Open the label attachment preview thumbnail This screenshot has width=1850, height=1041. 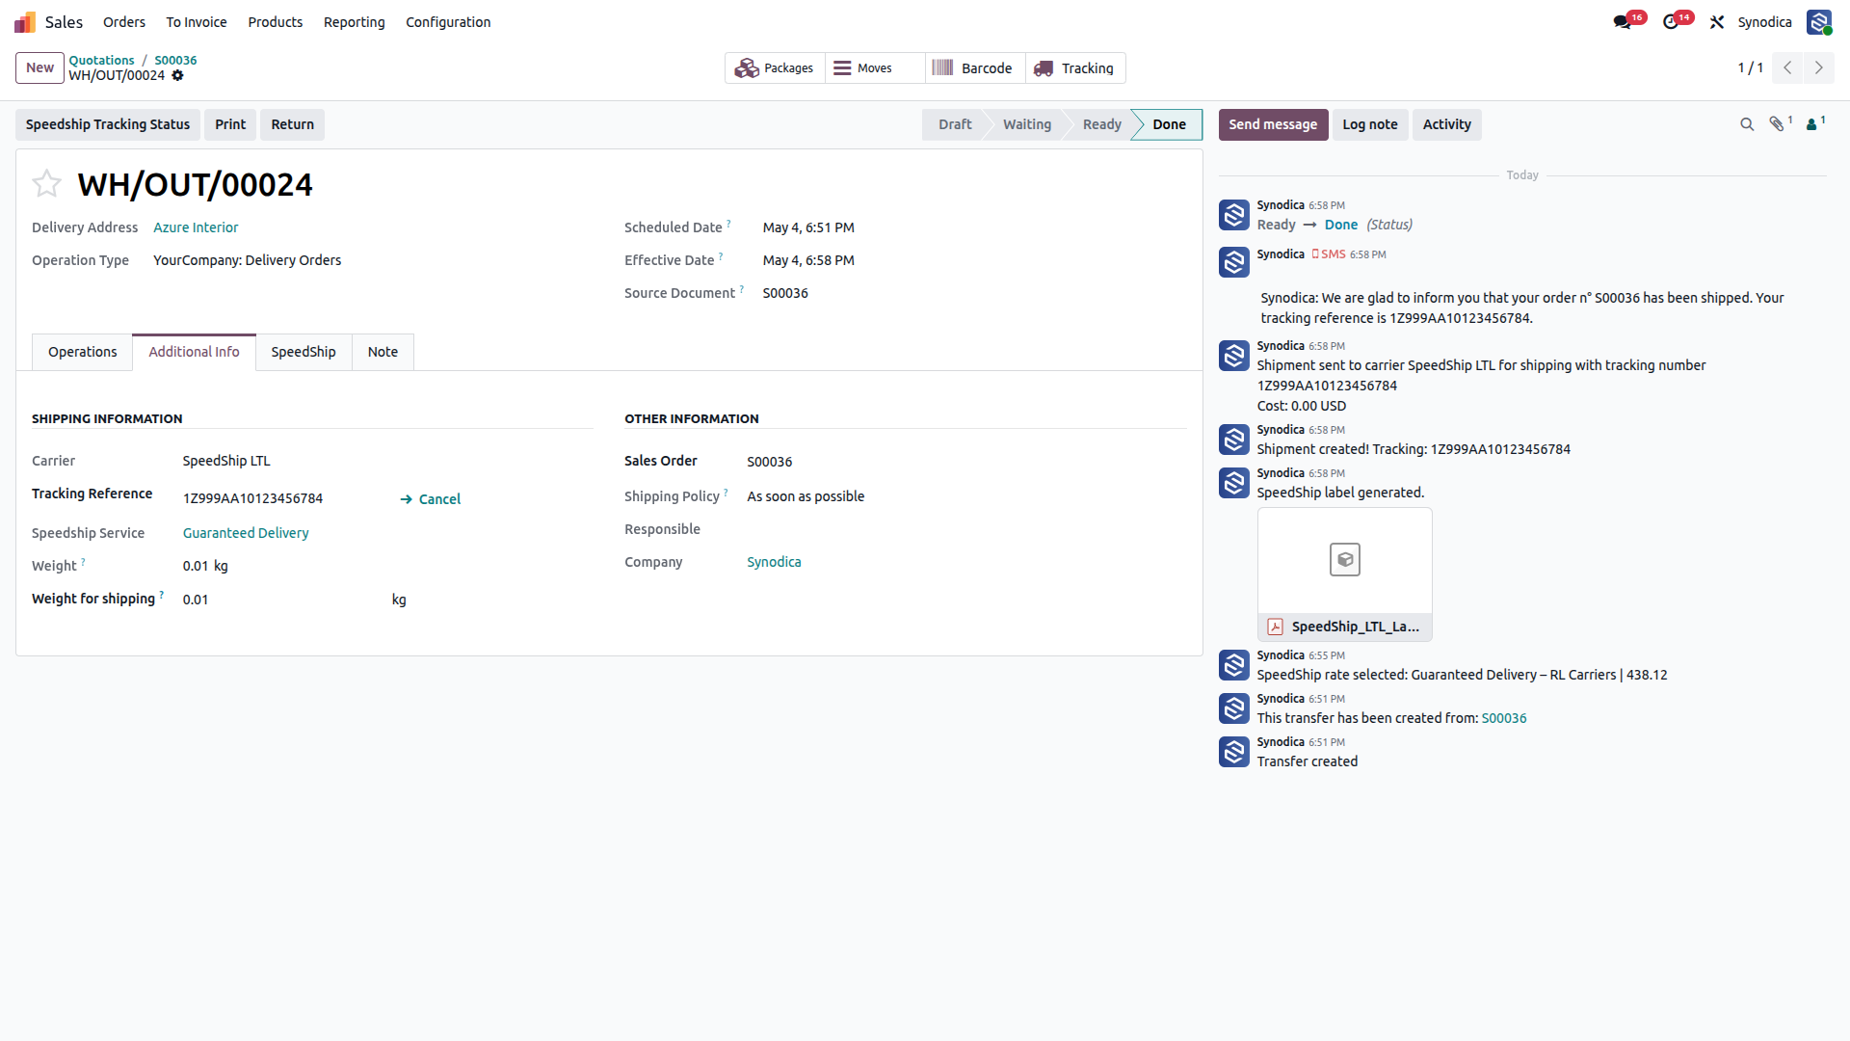coord(1345,560)
